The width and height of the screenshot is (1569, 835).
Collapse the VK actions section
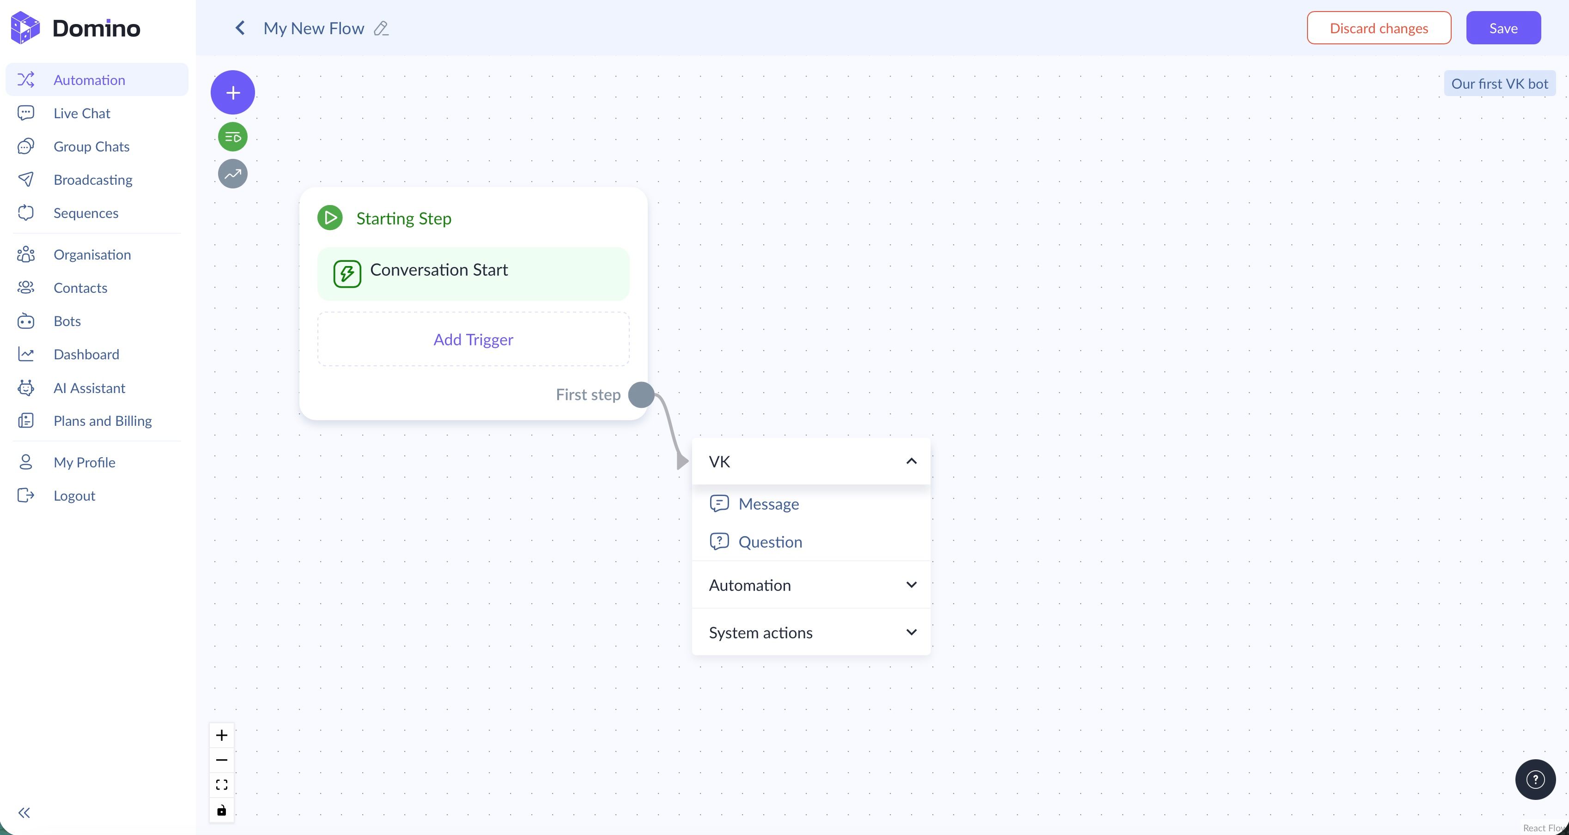click(911, 461)
